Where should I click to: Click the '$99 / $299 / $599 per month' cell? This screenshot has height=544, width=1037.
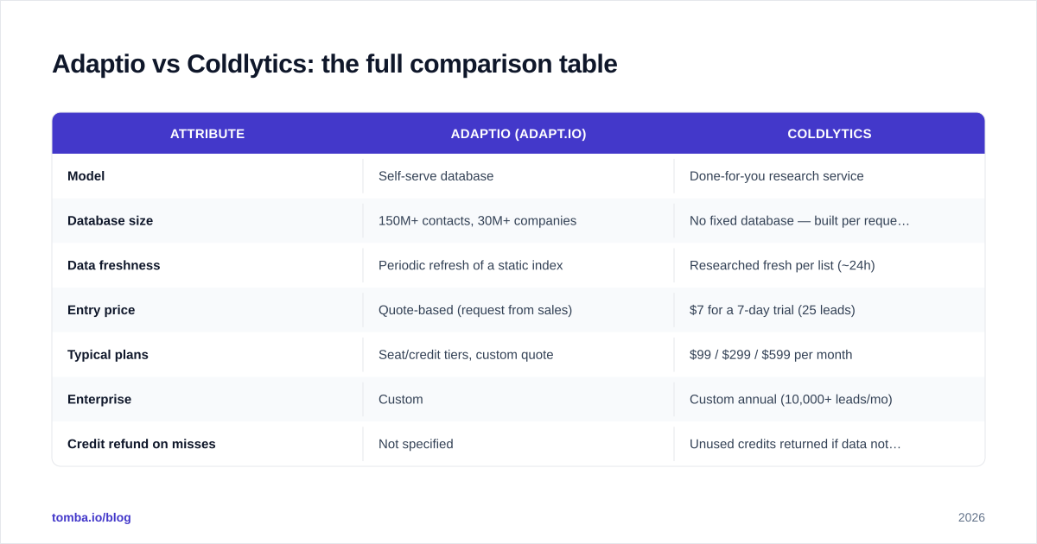click(x=830, y=355)
